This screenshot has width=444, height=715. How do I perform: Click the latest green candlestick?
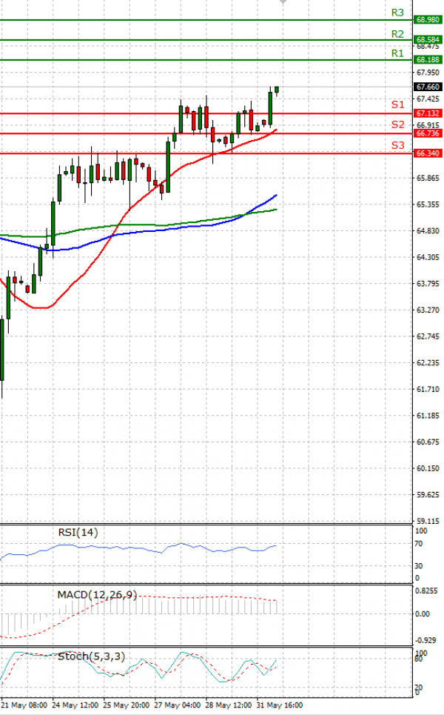[277, 90]
